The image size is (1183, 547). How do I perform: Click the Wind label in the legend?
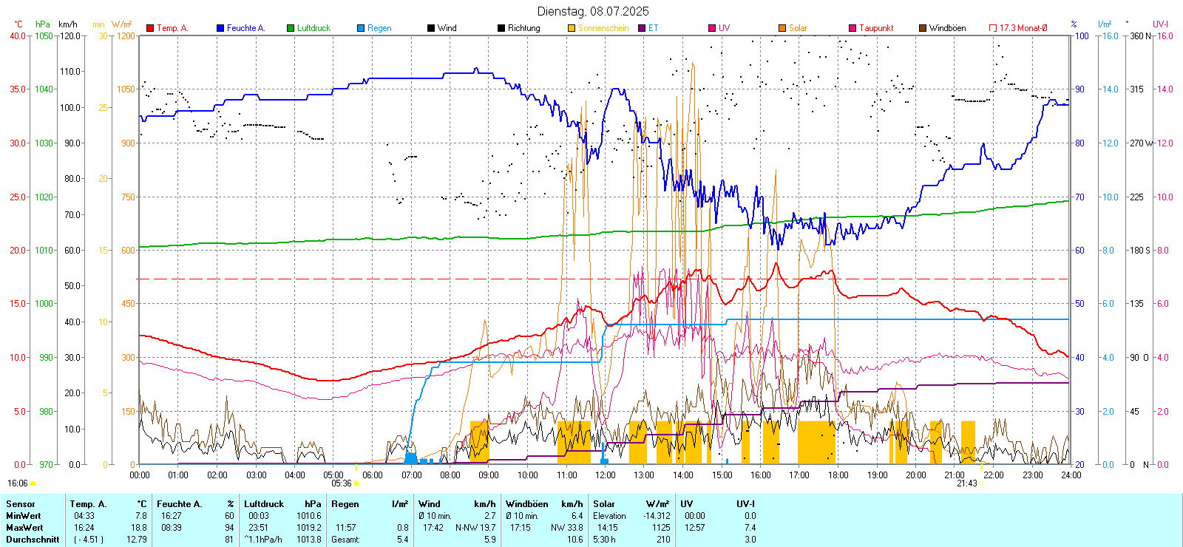pos(447,28)
